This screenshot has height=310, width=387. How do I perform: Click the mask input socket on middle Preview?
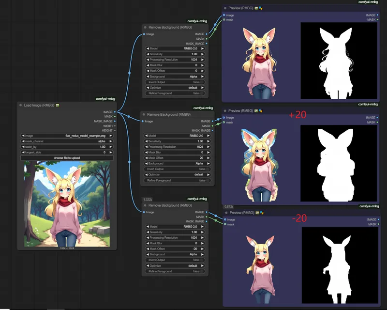(x=224, y=123)
